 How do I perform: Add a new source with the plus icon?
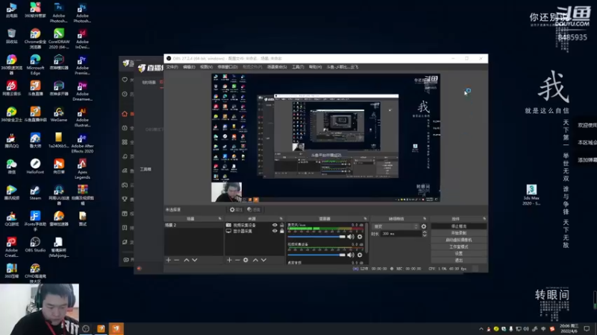229,260
